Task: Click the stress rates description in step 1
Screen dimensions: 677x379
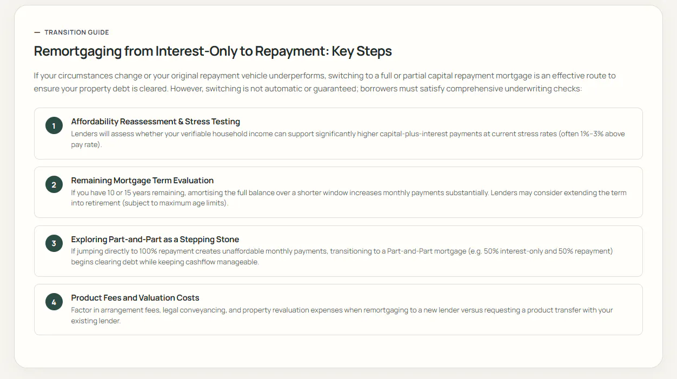Action: [348, 139]
